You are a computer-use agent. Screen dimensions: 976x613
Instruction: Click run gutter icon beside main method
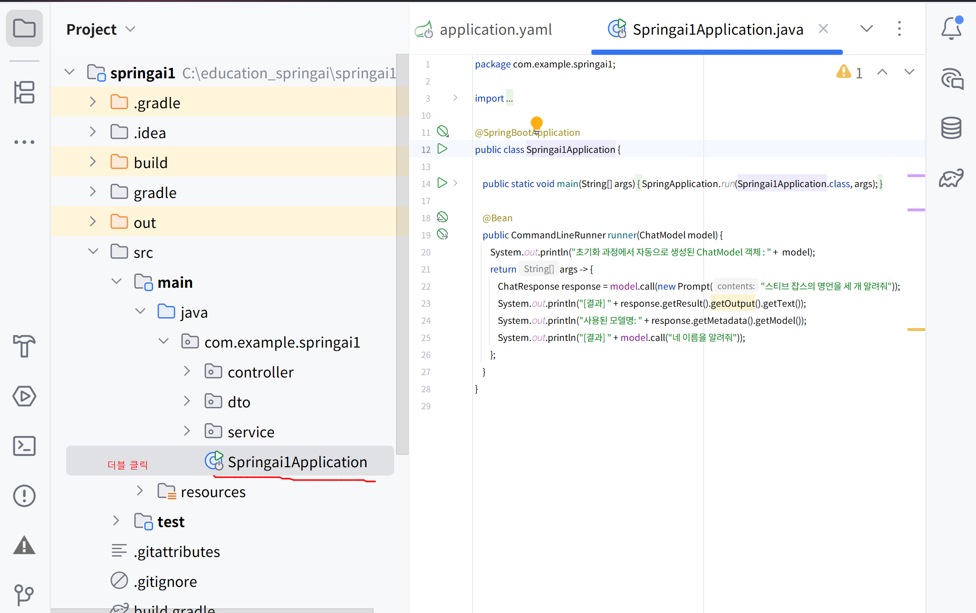pos(442,183)
